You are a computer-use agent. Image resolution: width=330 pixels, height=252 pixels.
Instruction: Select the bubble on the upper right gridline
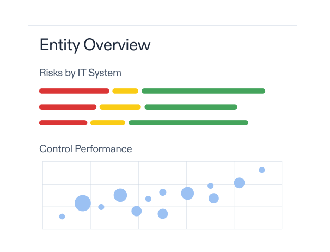[x=239, y=183]
